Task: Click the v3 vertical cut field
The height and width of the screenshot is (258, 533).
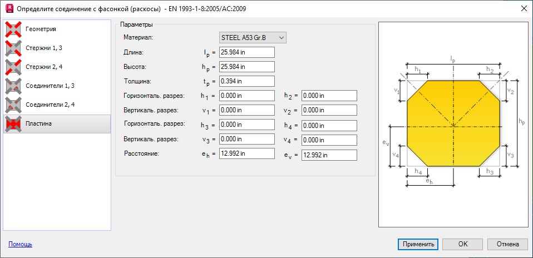Action: [x=247, y=140]
